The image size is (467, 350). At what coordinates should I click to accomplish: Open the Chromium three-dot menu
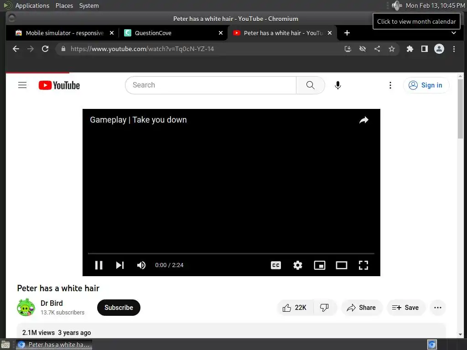tap(454, 49)
